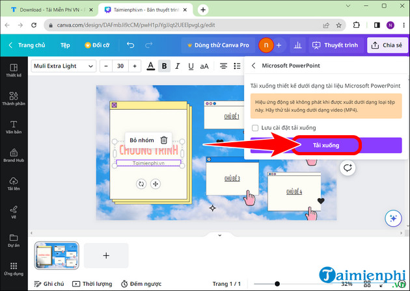Screen dimensions: 410x291
Task: Share this page icon in address bar
Action: pos(326,25)
